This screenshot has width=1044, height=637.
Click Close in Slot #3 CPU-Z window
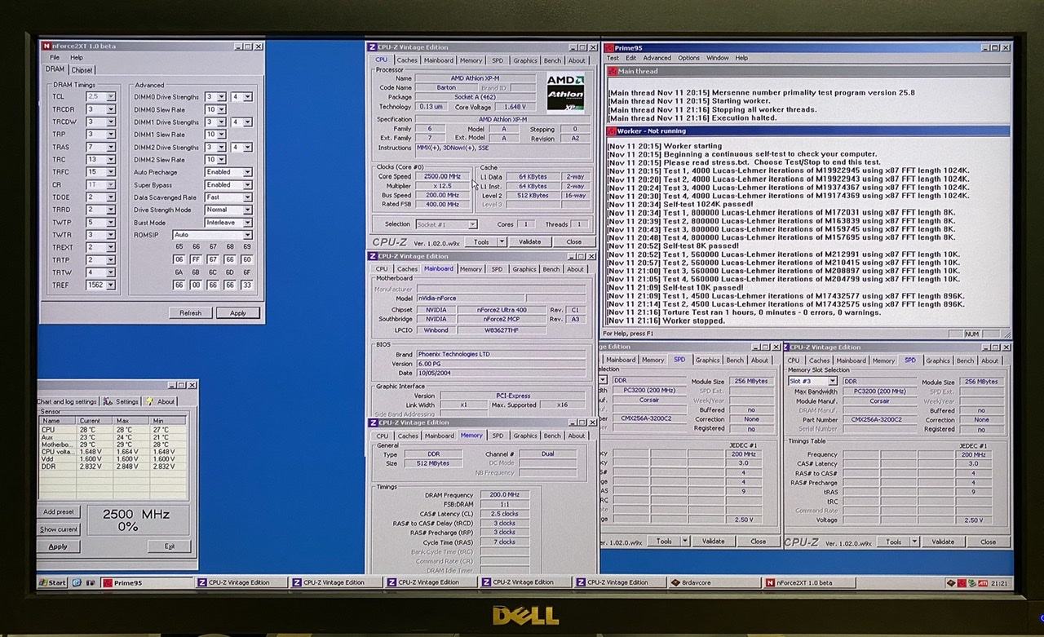coord(989,542)
